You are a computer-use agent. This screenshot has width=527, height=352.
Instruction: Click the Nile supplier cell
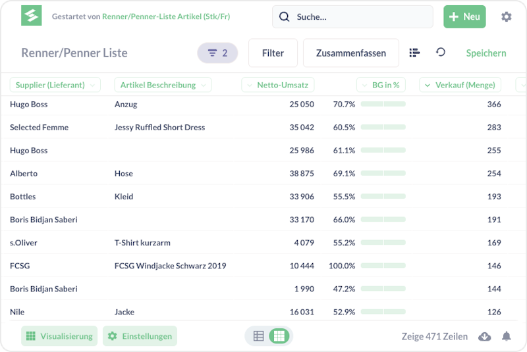17,312
